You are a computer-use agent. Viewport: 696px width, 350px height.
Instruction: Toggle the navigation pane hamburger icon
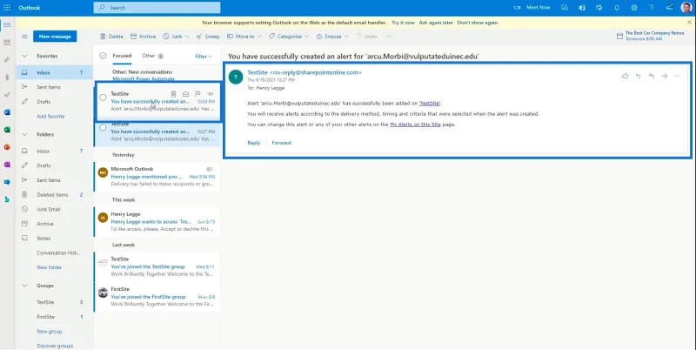point(25,37)
